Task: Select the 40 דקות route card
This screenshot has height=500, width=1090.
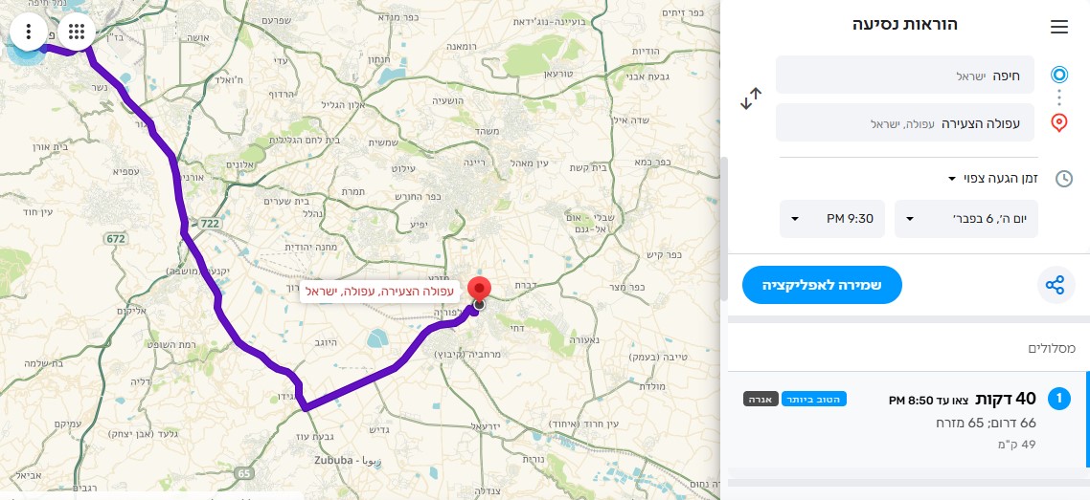Action: (908, 420)
